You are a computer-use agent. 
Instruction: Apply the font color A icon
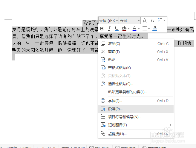click(x=134, y=29)
